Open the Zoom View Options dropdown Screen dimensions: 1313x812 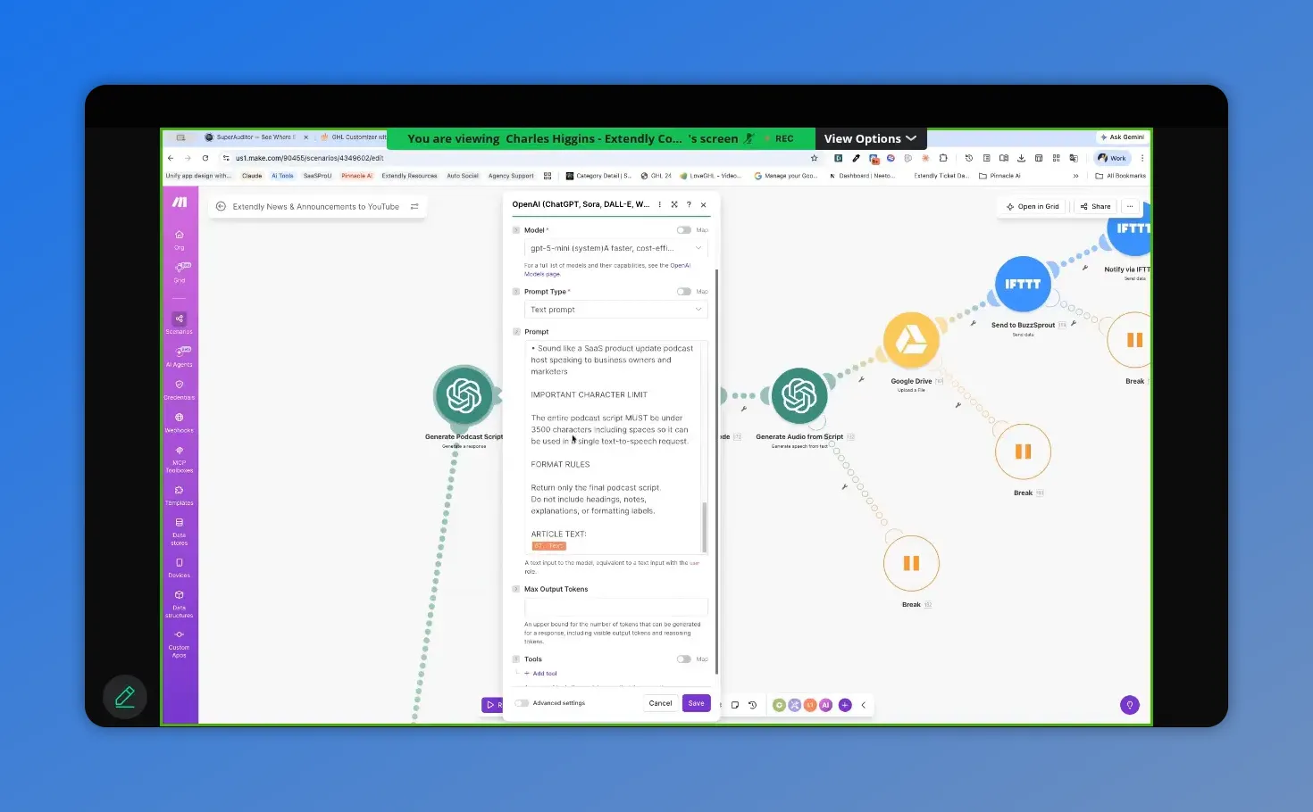pyautogui.click(x=870, y=138)
